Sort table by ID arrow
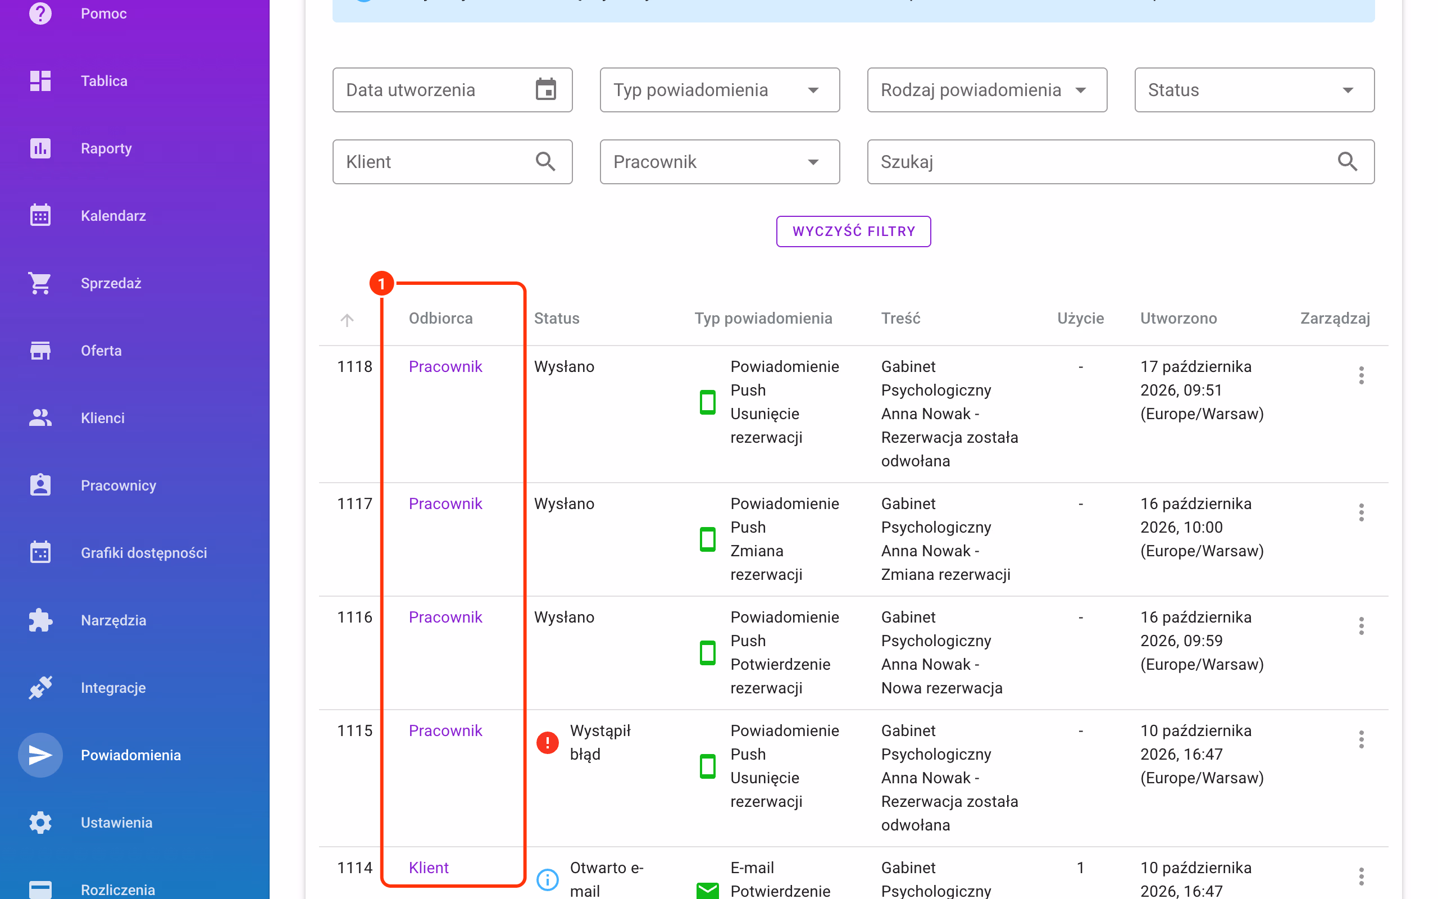1438x899 pixels. (x=347, y=320)
